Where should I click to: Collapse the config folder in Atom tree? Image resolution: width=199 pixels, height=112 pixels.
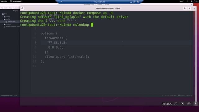pyautogui.click(x=3, y=19)
